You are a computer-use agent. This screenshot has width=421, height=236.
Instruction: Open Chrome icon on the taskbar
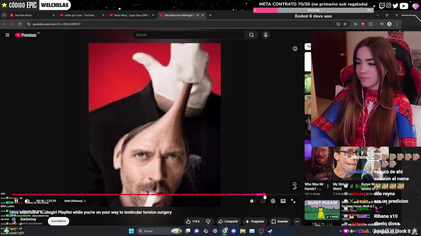point(224,231)
